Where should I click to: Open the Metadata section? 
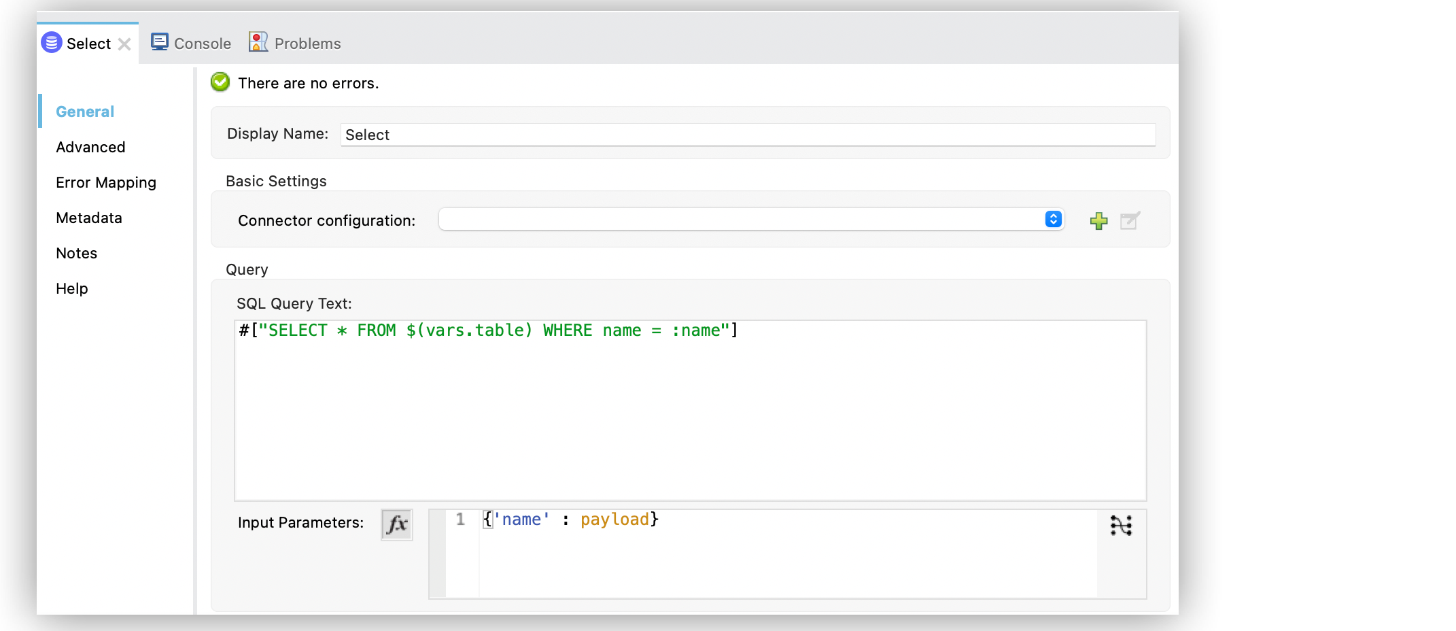(x=88, y=218)
